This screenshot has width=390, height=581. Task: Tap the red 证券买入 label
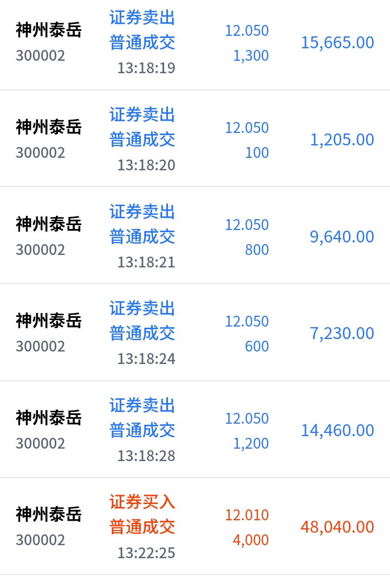[x=142, y=502]
